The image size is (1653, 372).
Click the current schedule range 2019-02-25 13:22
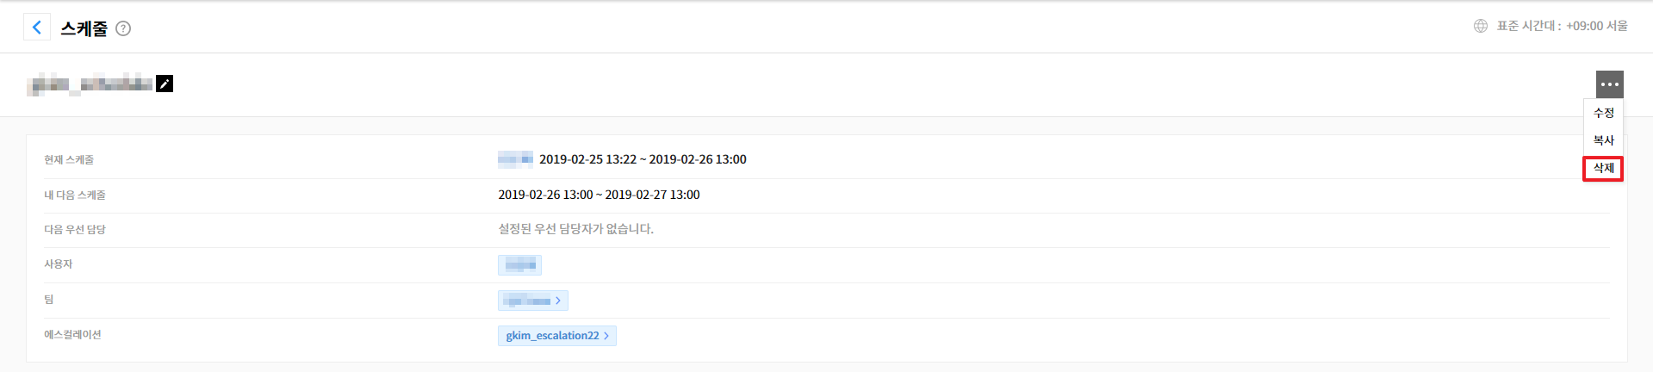(x=642, y=159)
